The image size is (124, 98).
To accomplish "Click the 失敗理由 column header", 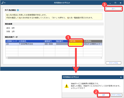I will (93, 41).
